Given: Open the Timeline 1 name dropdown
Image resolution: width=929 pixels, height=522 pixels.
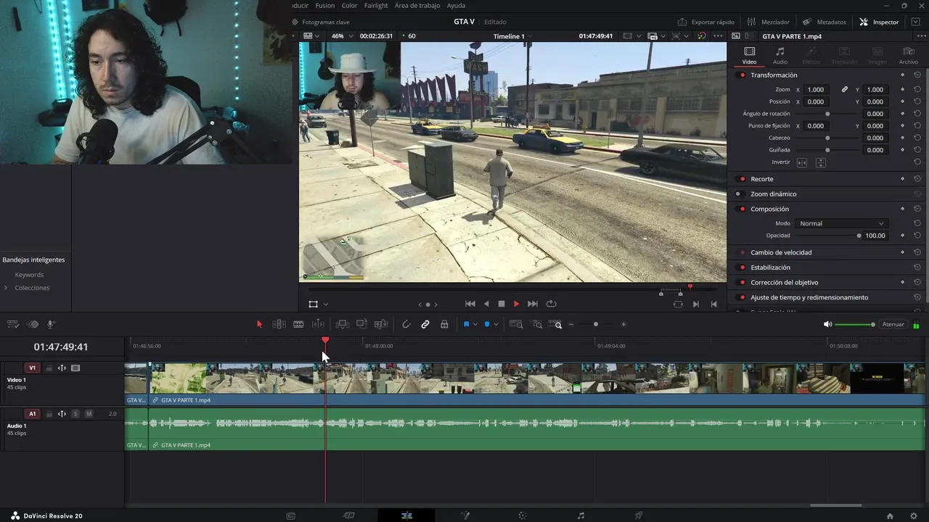Looking at the screenshot, I should 512,36.
